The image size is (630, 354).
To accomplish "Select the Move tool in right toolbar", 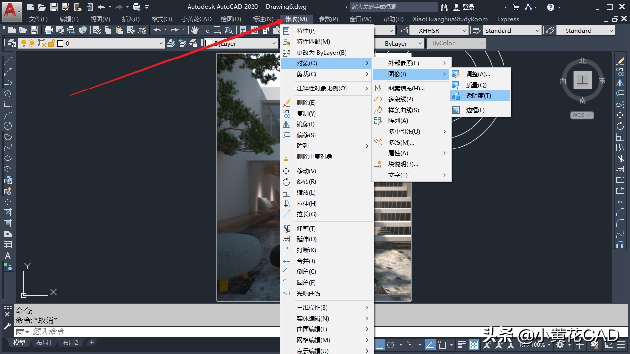I will click(620, 115).
